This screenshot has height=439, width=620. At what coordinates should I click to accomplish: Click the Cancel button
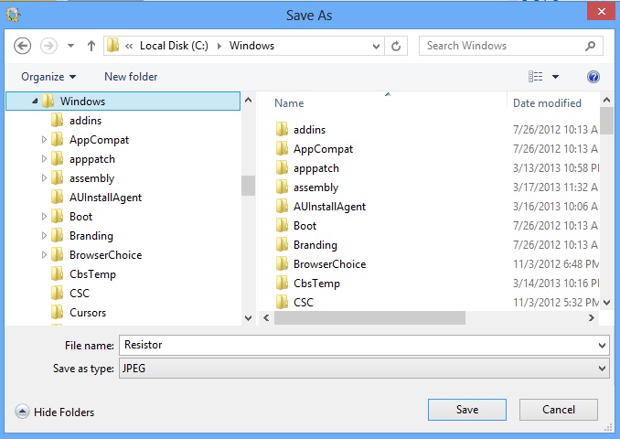point(559,410)
